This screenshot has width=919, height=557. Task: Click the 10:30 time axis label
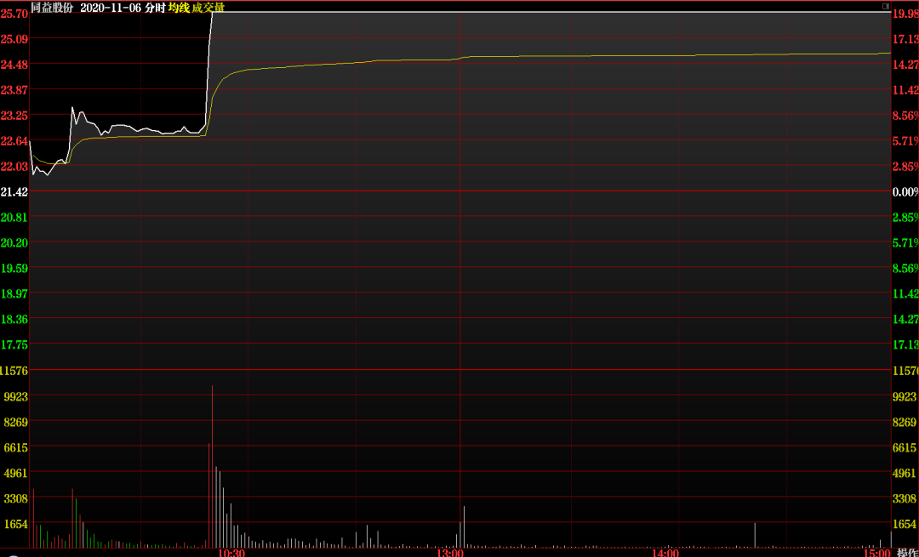pyautogui.click(x=232, y=553)
